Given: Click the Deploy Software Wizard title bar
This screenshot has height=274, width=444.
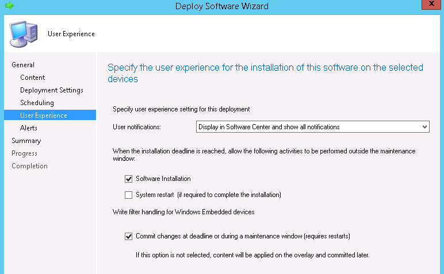Looking at the screenshot, I should pyautogui.click(x=222, y=6).
